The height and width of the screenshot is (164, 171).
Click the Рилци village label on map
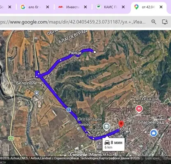pyautogui.click(x=75, y=53)
